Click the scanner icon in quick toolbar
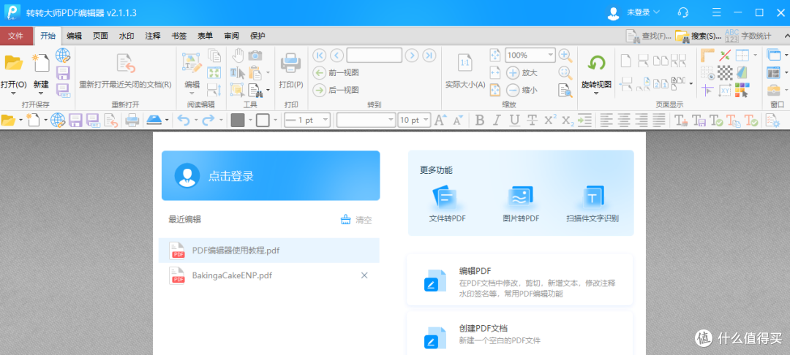 tap(153, 121)
